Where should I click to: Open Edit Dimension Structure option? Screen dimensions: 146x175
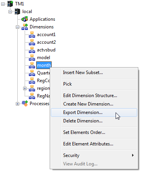tap(90, 96)
